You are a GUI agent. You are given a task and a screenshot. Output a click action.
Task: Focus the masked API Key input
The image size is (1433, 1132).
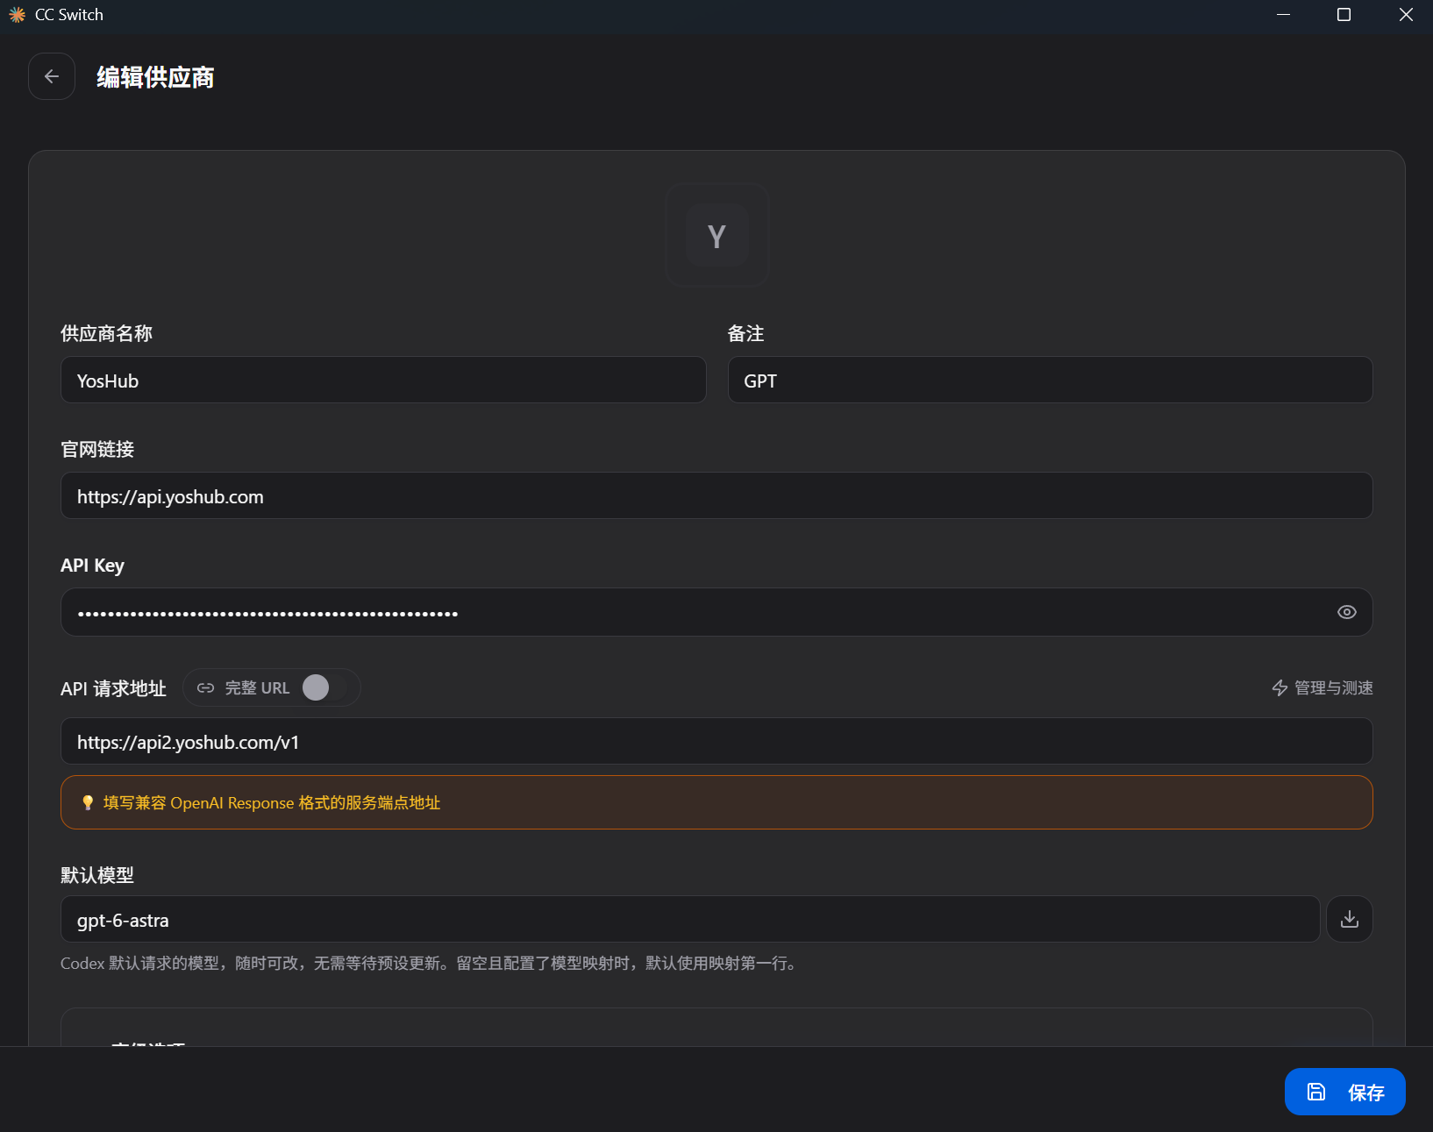click(716, 612)
